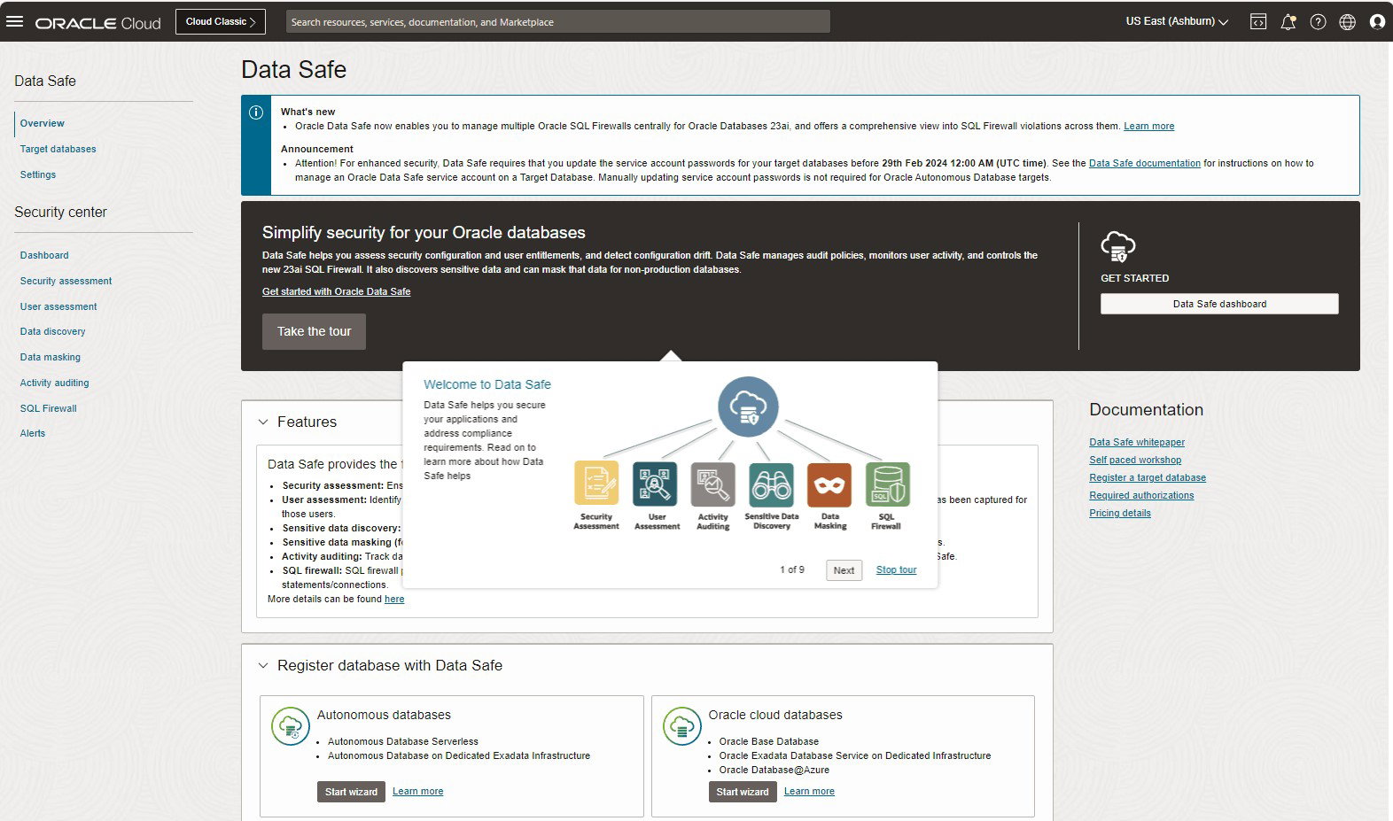Click the SQL Firewall icon in tour
Screen dimensions: 1393x821
coord(887,484)
